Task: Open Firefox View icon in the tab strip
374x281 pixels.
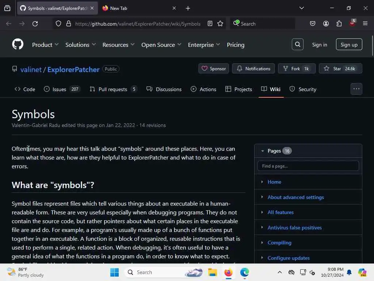Action: pos(7,8)
